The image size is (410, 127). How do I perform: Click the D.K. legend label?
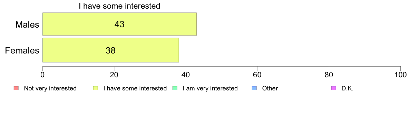[348, 88]
